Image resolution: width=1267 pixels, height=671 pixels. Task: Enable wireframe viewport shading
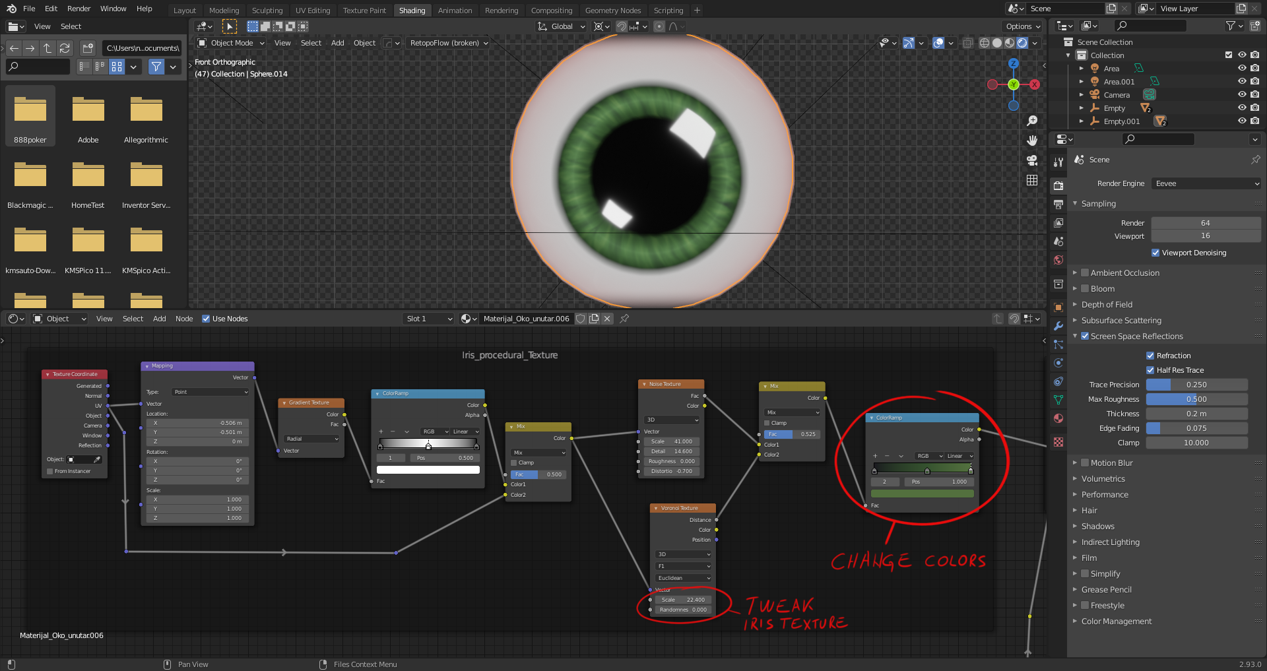[984, 43]
